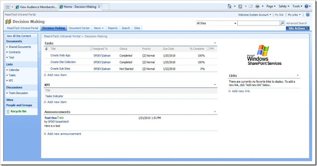Click Add new announcement link
The height and width of the screenshot is (166, 317).
pos(64,134)
